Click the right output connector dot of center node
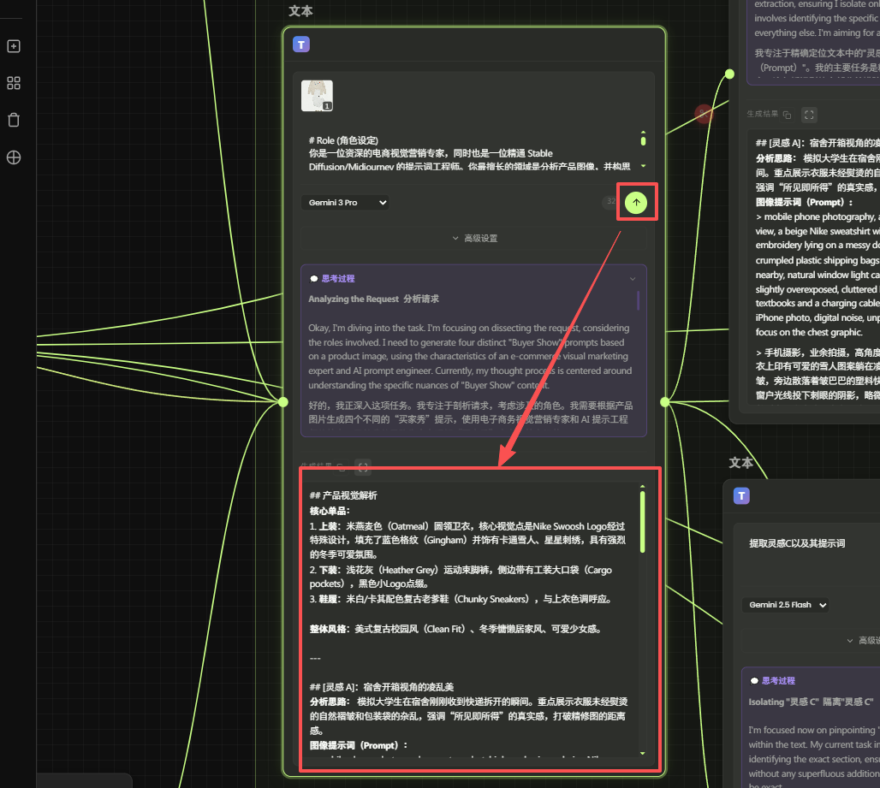 (665, 401)
